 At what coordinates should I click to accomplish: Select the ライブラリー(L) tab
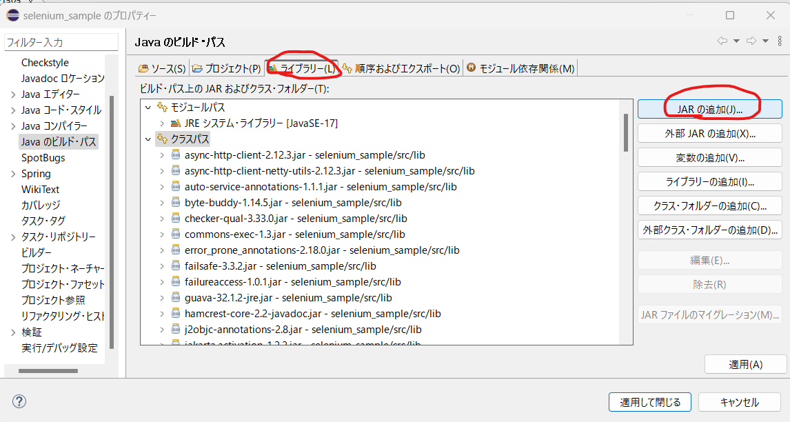click(x=303, y=68)
